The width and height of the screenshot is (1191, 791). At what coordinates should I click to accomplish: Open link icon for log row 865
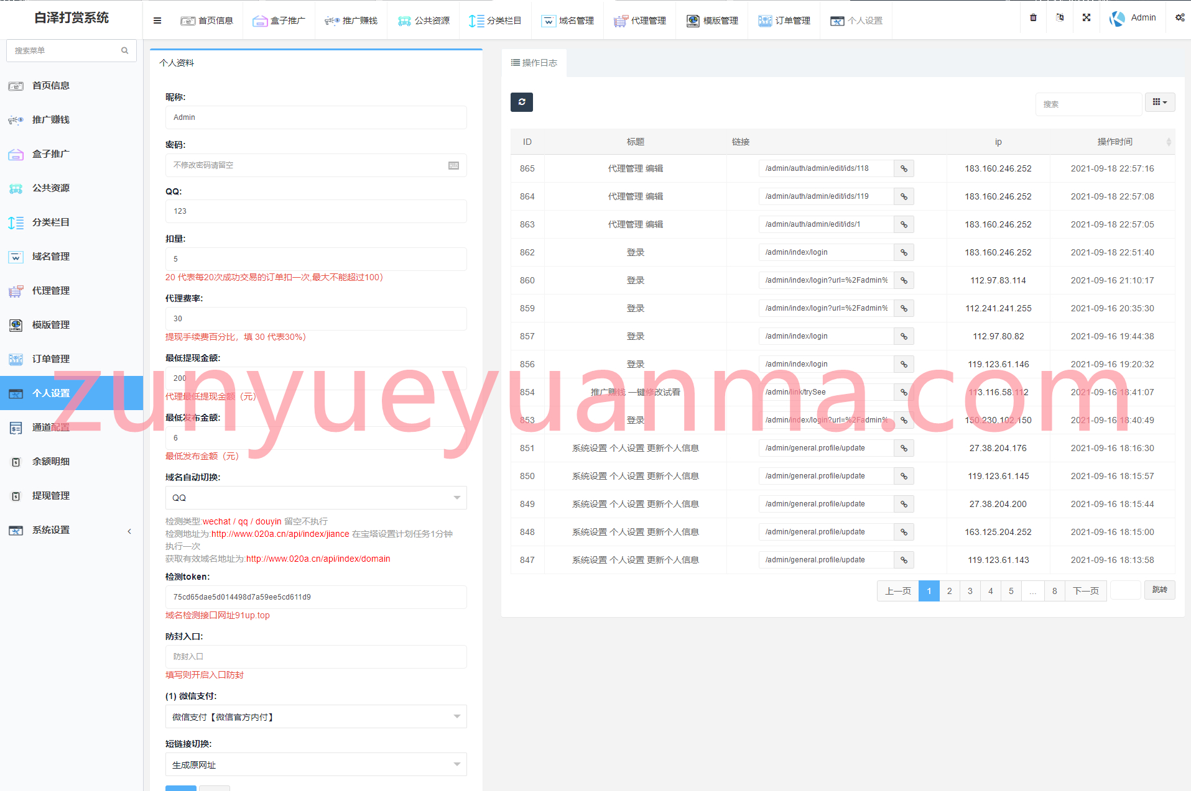click(x=904, y=168)
